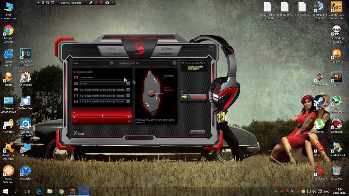Click the Поумолчанию preset name field
This screenshot has height=196, width=349.
(x=104, y=78)
